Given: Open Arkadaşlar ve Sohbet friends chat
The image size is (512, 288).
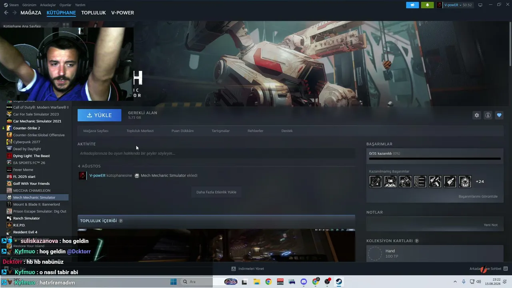Looking at the screenshot, I should pos(488,269).
